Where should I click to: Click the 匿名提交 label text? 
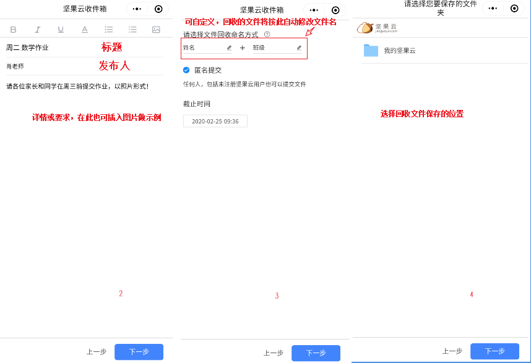(x=208, y=70)
